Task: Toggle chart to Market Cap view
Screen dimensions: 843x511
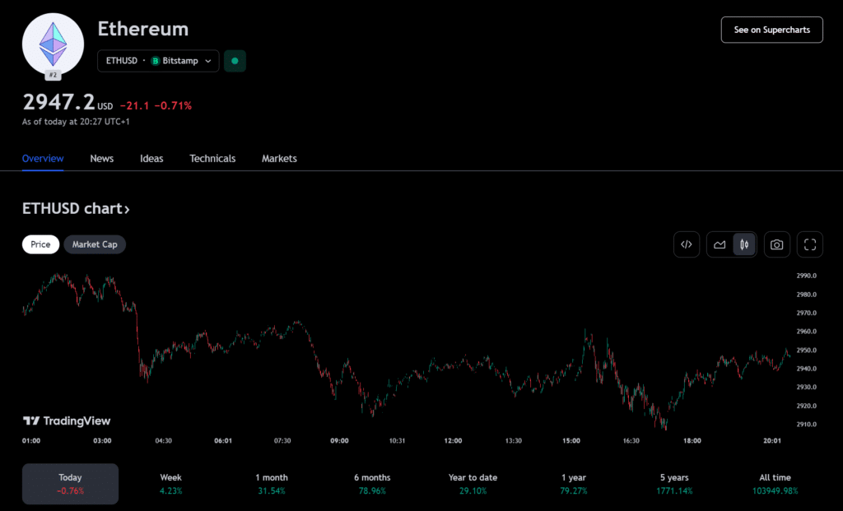Action: 95,244
